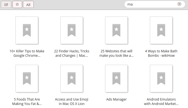Click the "25 Websites that will make you look like a..." title
Viewport: 188px width, 108px height.
(x=116, y=53)
